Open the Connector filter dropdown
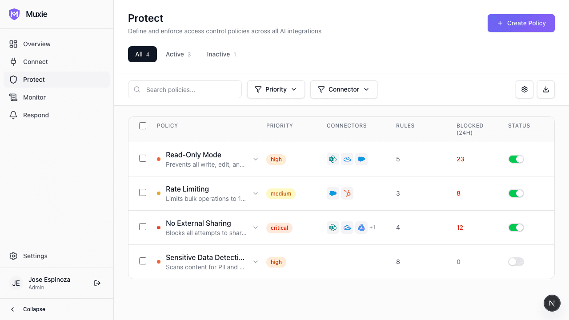The height and width of the screenshot is (320, 569). point(344,89)
